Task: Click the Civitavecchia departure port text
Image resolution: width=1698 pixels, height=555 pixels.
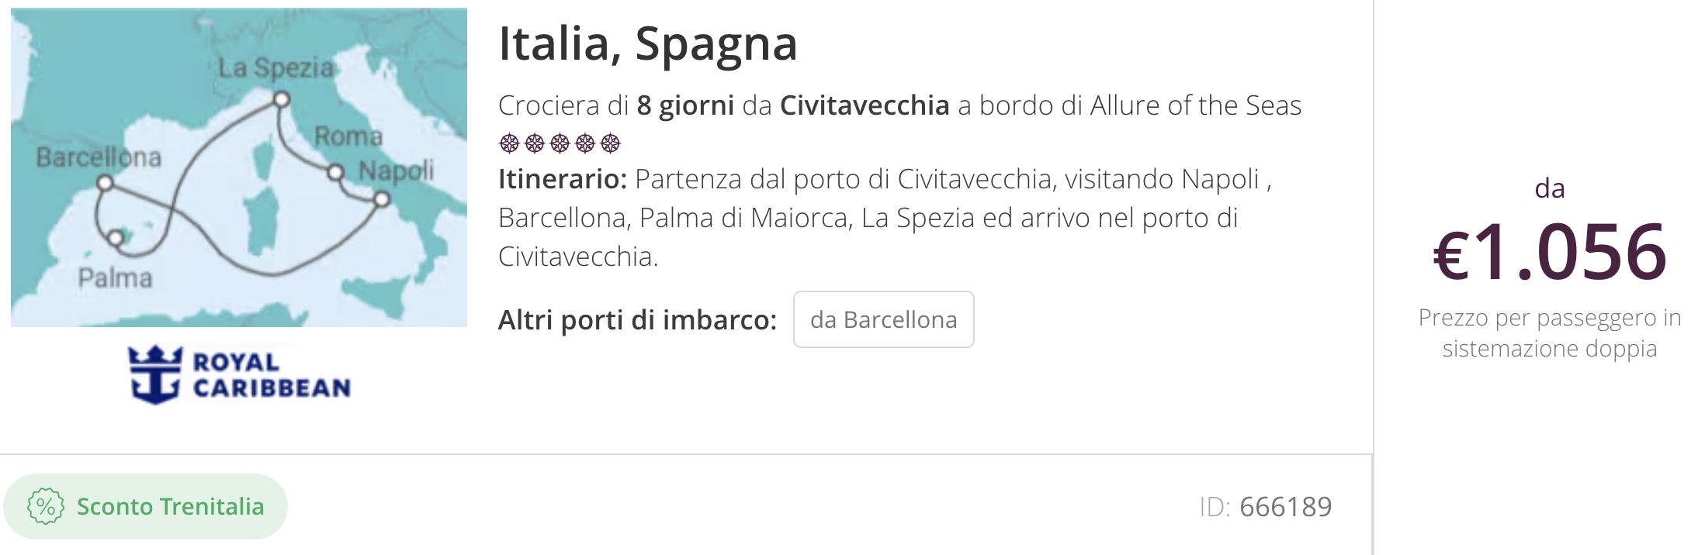Action: coord(865,105)
